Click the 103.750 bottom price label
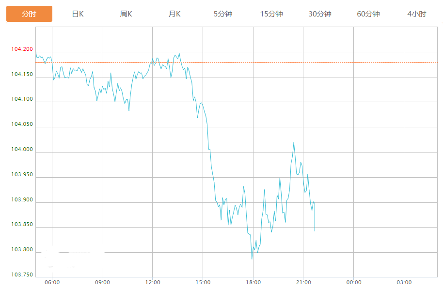Screen dimensions: 443x290 [x=22, y=275]
